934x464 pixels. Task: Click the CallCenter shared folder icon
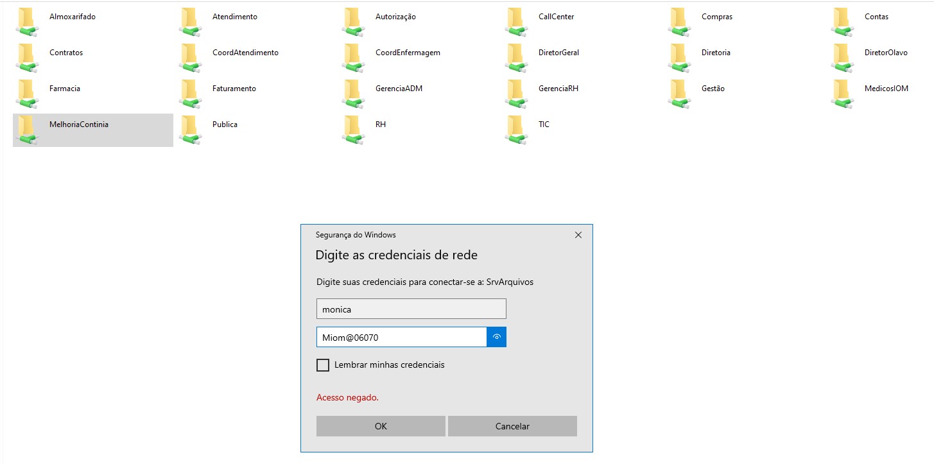coord(517,22)
